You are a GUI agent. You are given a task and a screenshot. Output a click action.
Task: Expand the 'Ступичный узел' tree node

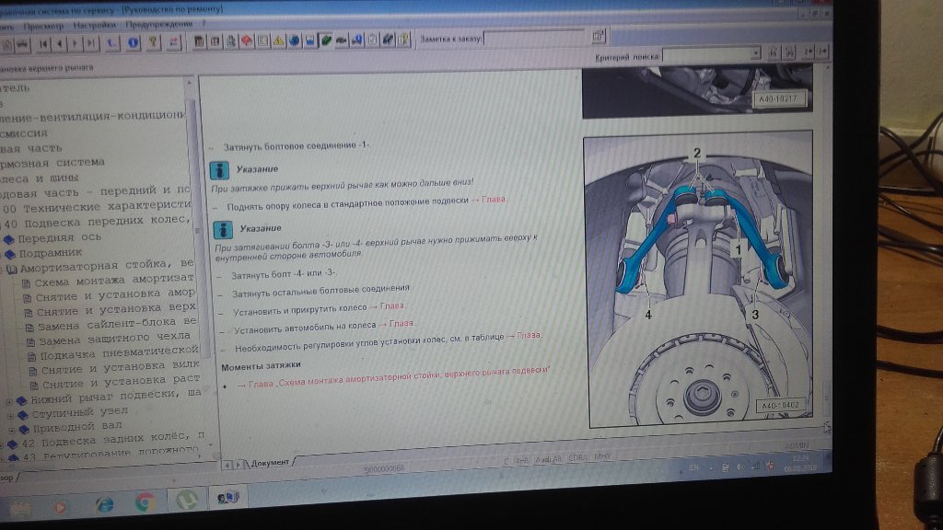(10, 415)
